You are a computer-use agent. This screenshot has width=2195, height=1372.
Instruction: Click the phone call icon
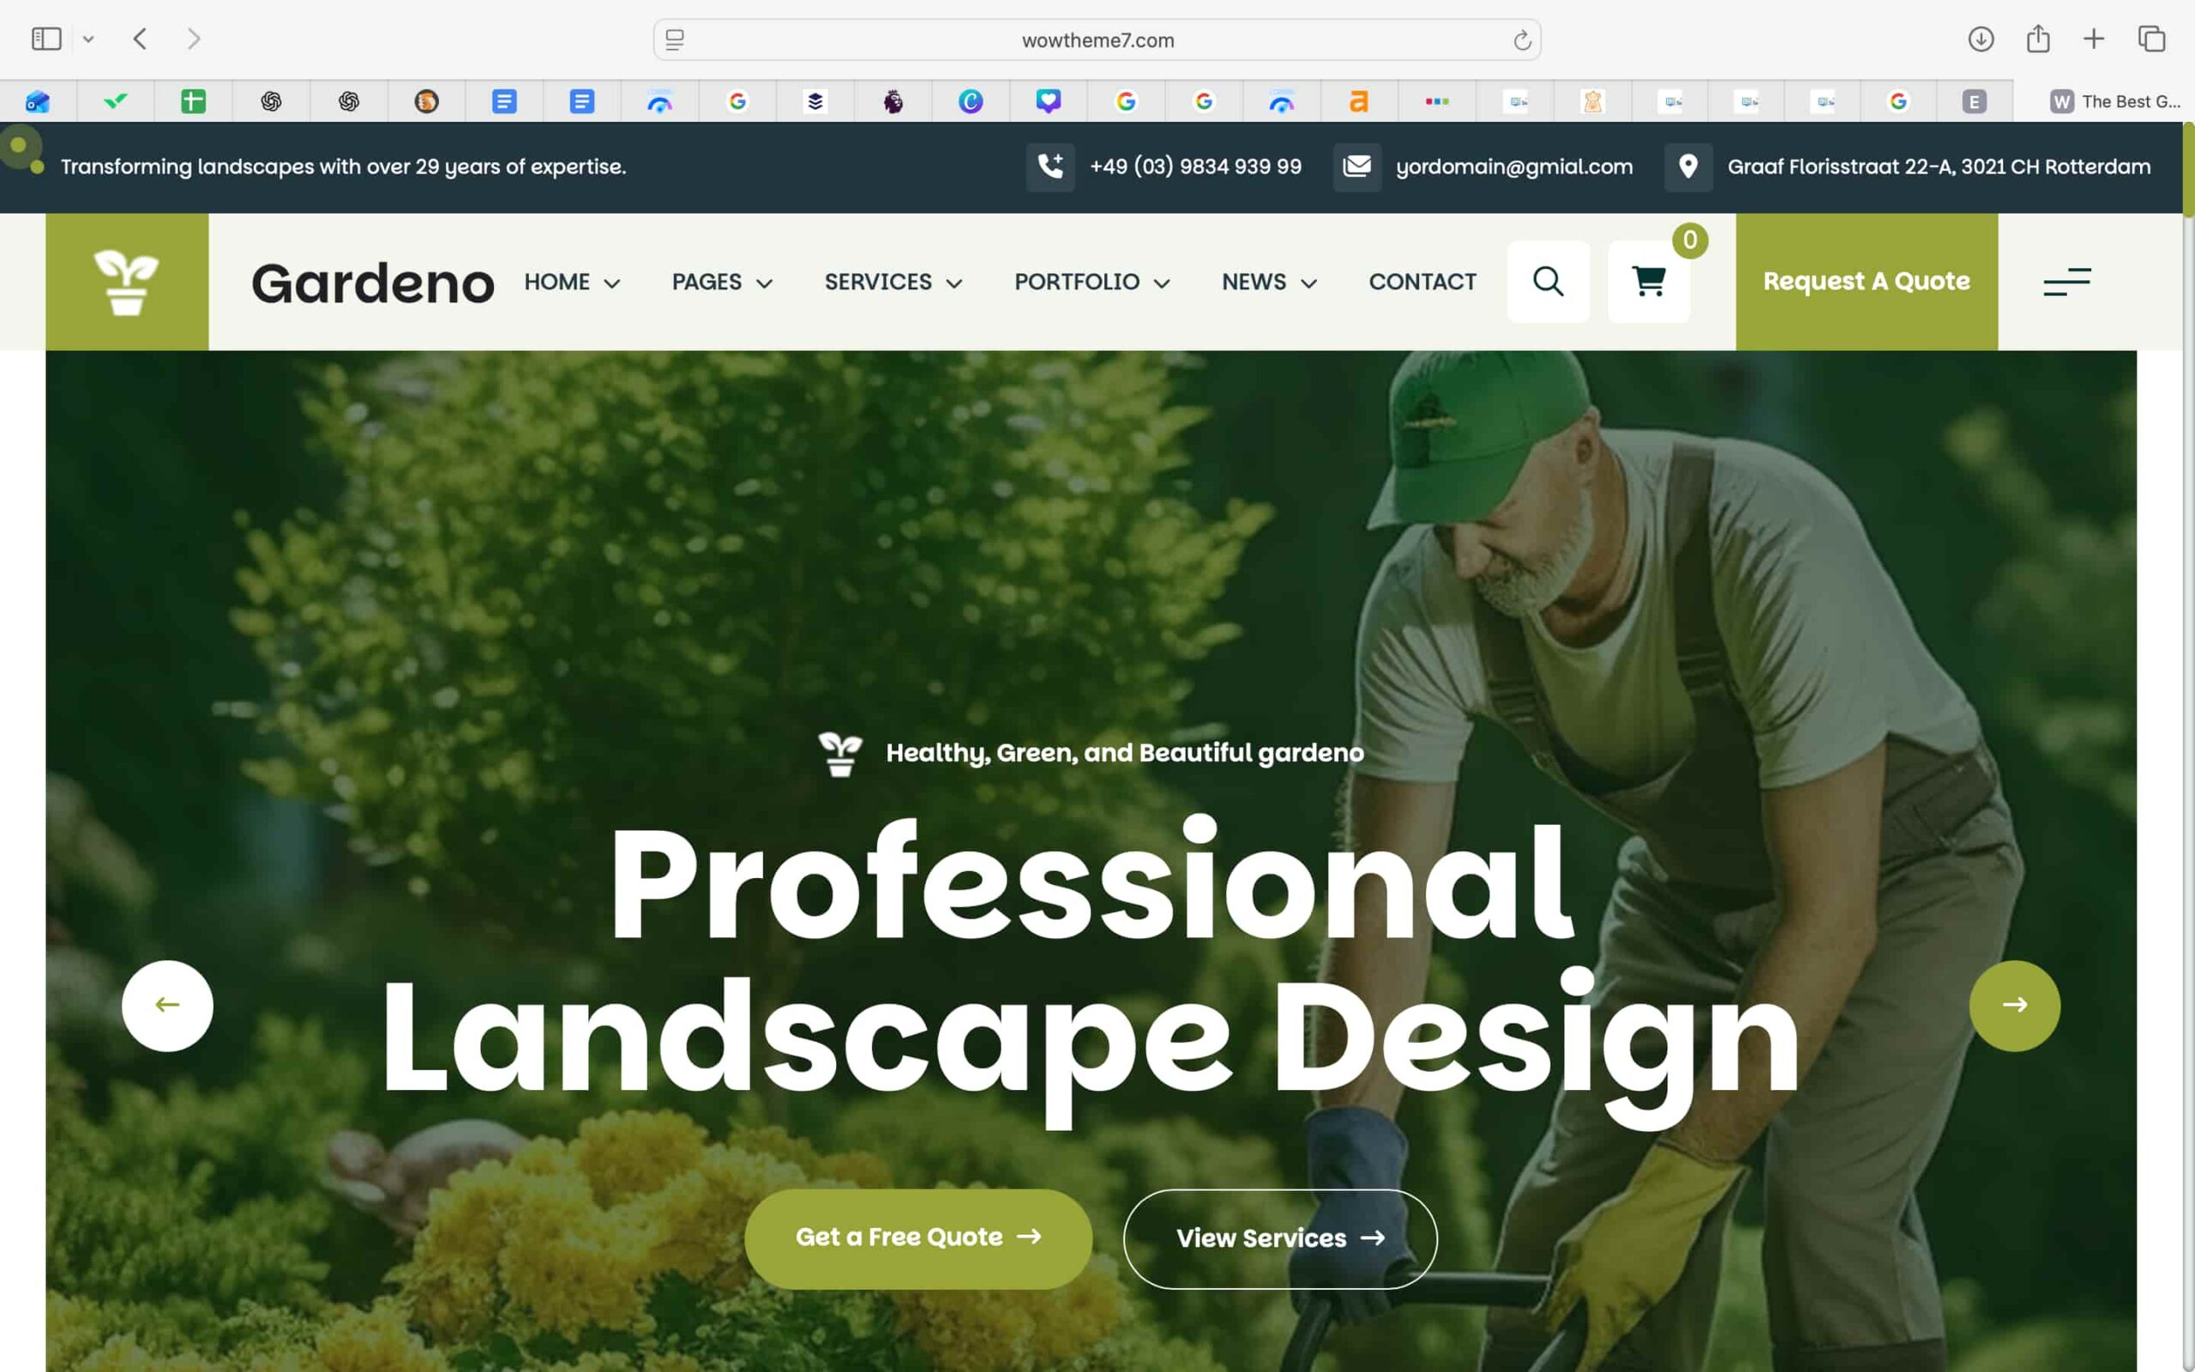point(1049,166)
